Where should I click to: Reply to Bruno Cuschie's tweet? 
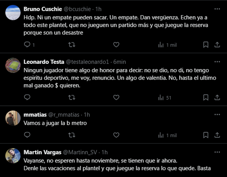(27, 45)
